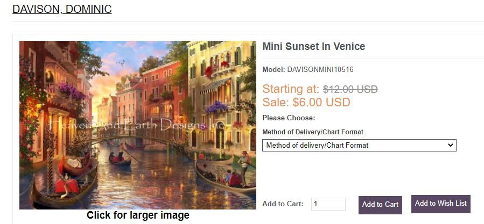
Task: Click the struck-through $12.00 USD price
Action: pos(350,89)
